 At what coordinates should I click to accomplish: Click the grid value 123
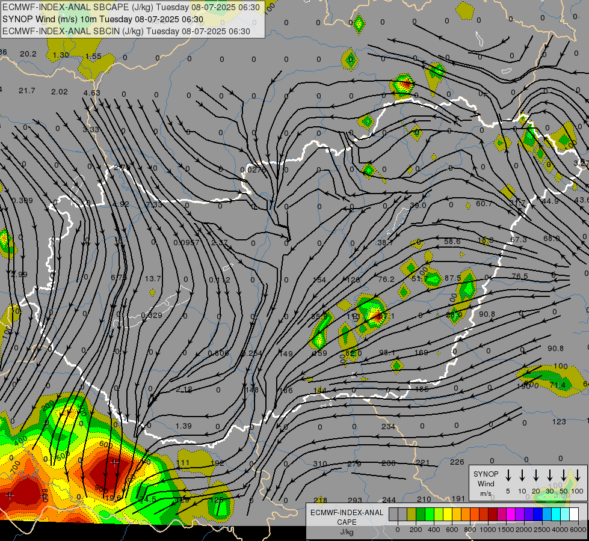point(559,422)
